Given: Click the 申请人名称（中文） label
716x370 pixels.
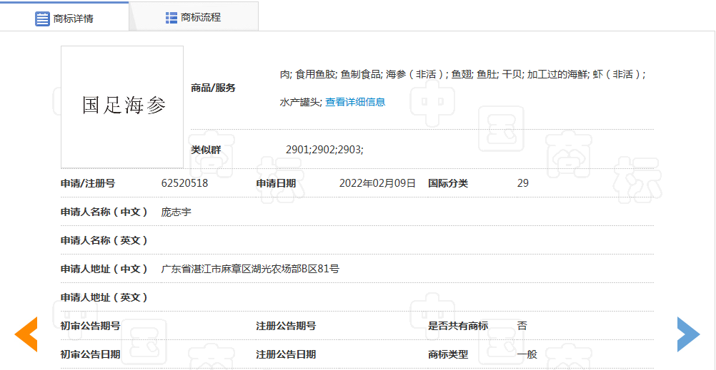Looking at the screenshot, I should tap(104, 212).
